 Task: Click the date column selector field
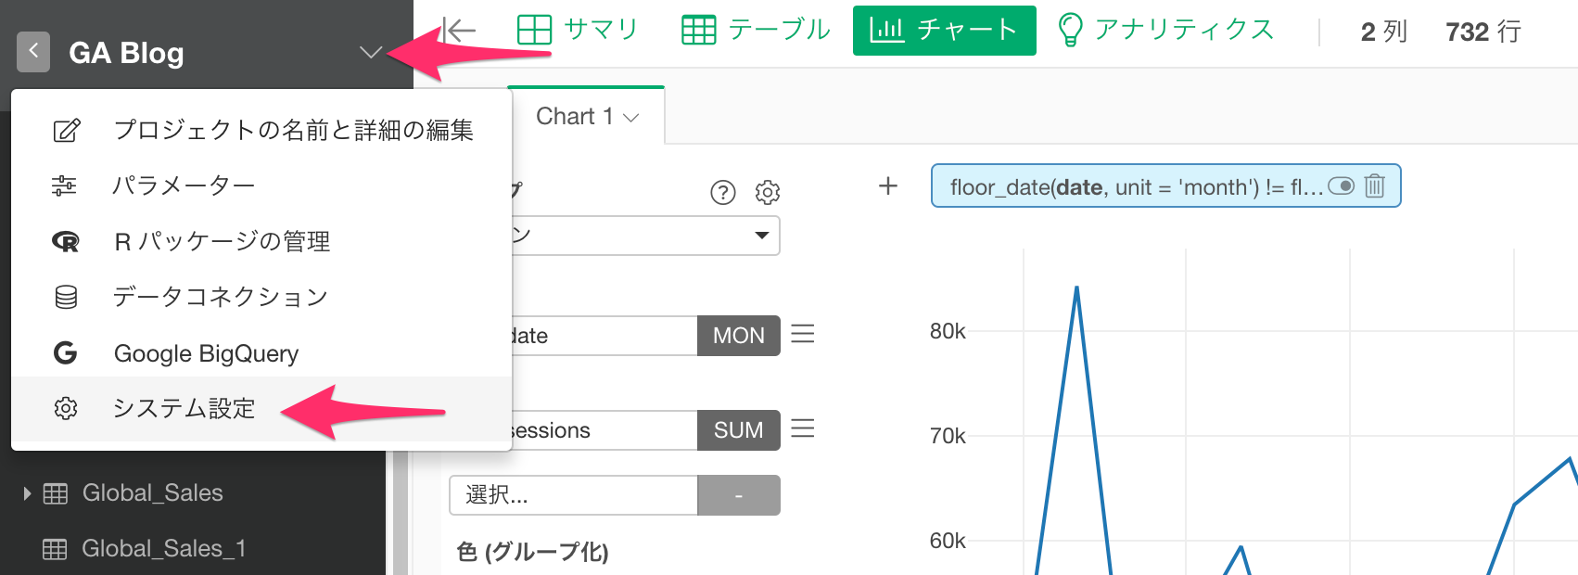coord(603,336)
